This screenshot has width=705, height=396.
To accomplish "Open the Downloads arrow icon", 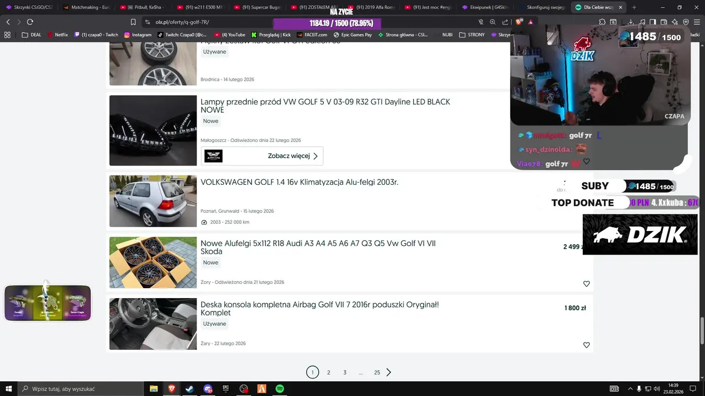I will tap(631, 22).
